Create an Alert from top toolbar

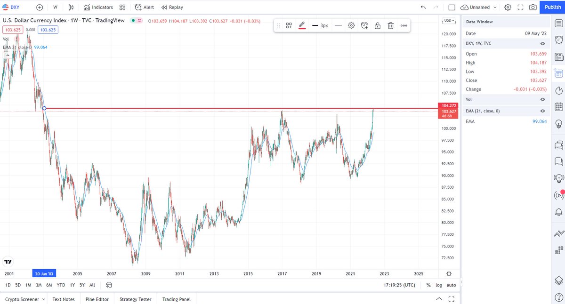pos(144,7)
